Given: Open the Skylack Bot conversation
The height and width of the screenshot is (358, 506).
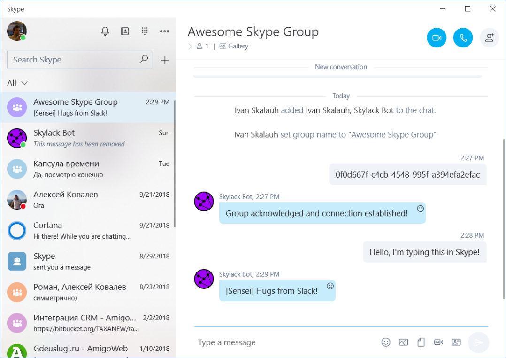Looking at the screenshot, I should click(88, 138).
